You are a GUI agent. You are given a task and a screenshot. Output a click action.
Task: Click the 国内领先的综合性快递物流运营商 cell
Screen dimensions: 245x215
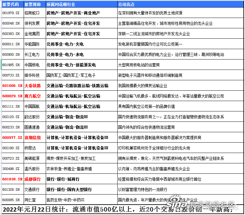click(180, 127)
